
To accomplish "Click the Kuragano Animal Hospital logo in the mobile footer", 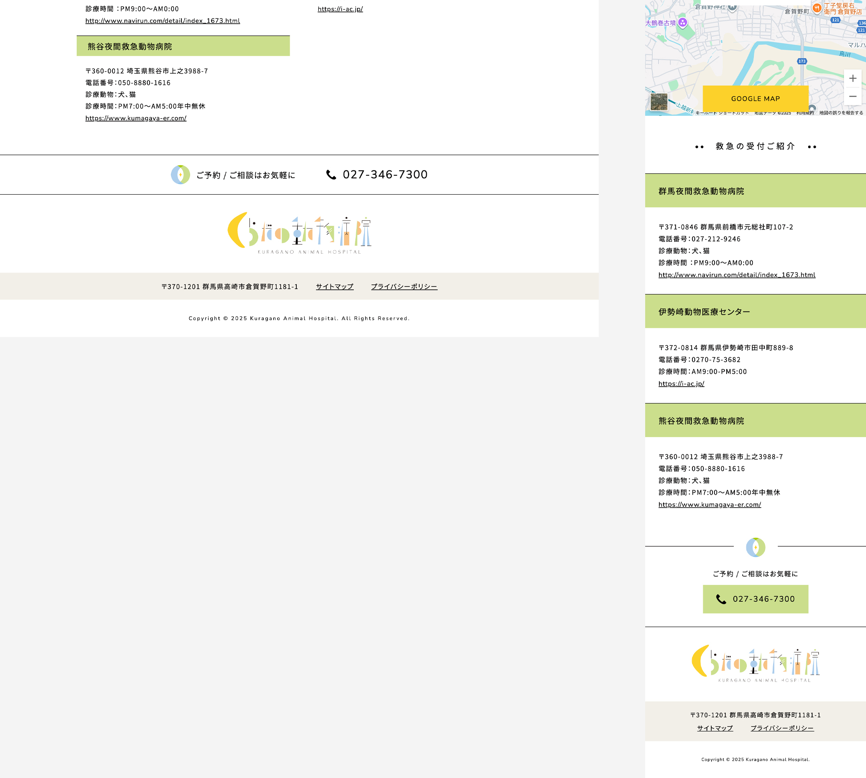I will [x=755, y=663].
